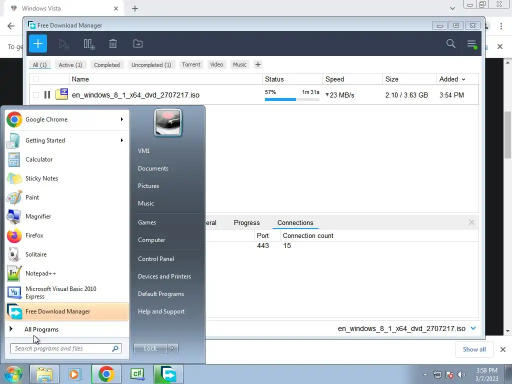
Task: Open the search magnifier in Free Download Manager
Action: click(x=450, y=43)
